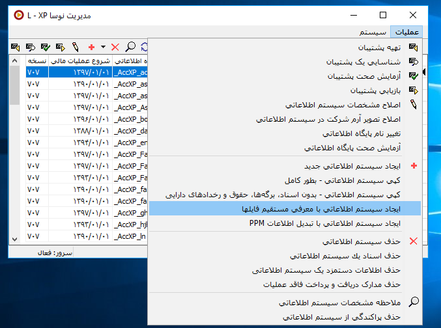Click the red X delete toolbar icon
Image resolution: width=441 pixels, height=328 pixels.
point(115,47)
